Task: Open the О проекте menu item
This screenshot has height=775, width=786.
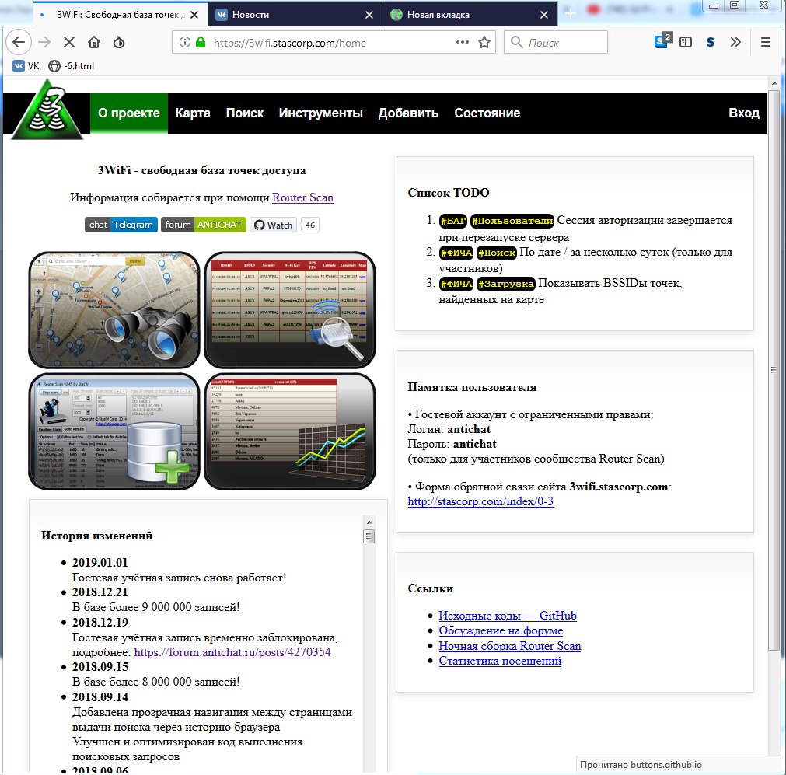Action: click(x=129, y=113)
